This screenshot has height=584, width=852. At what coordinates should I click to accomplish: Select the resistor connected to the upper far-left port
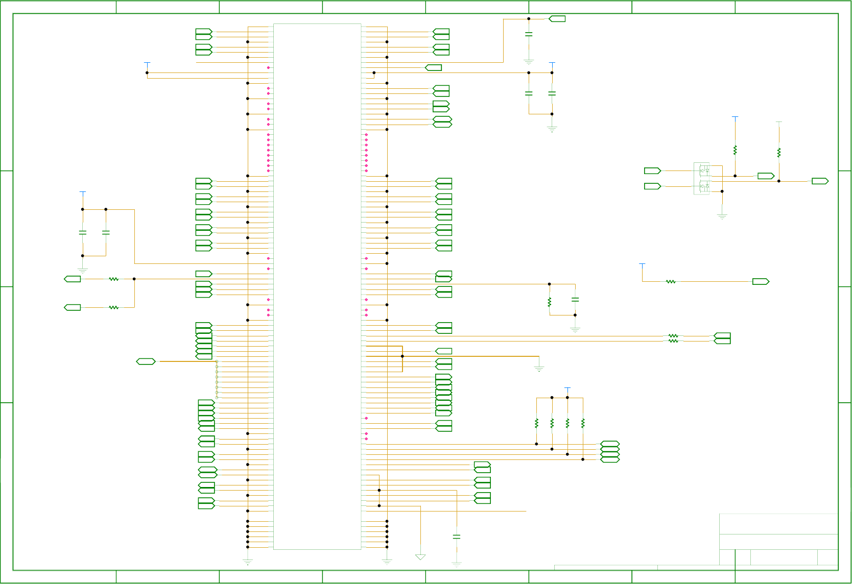click(113, 279)
